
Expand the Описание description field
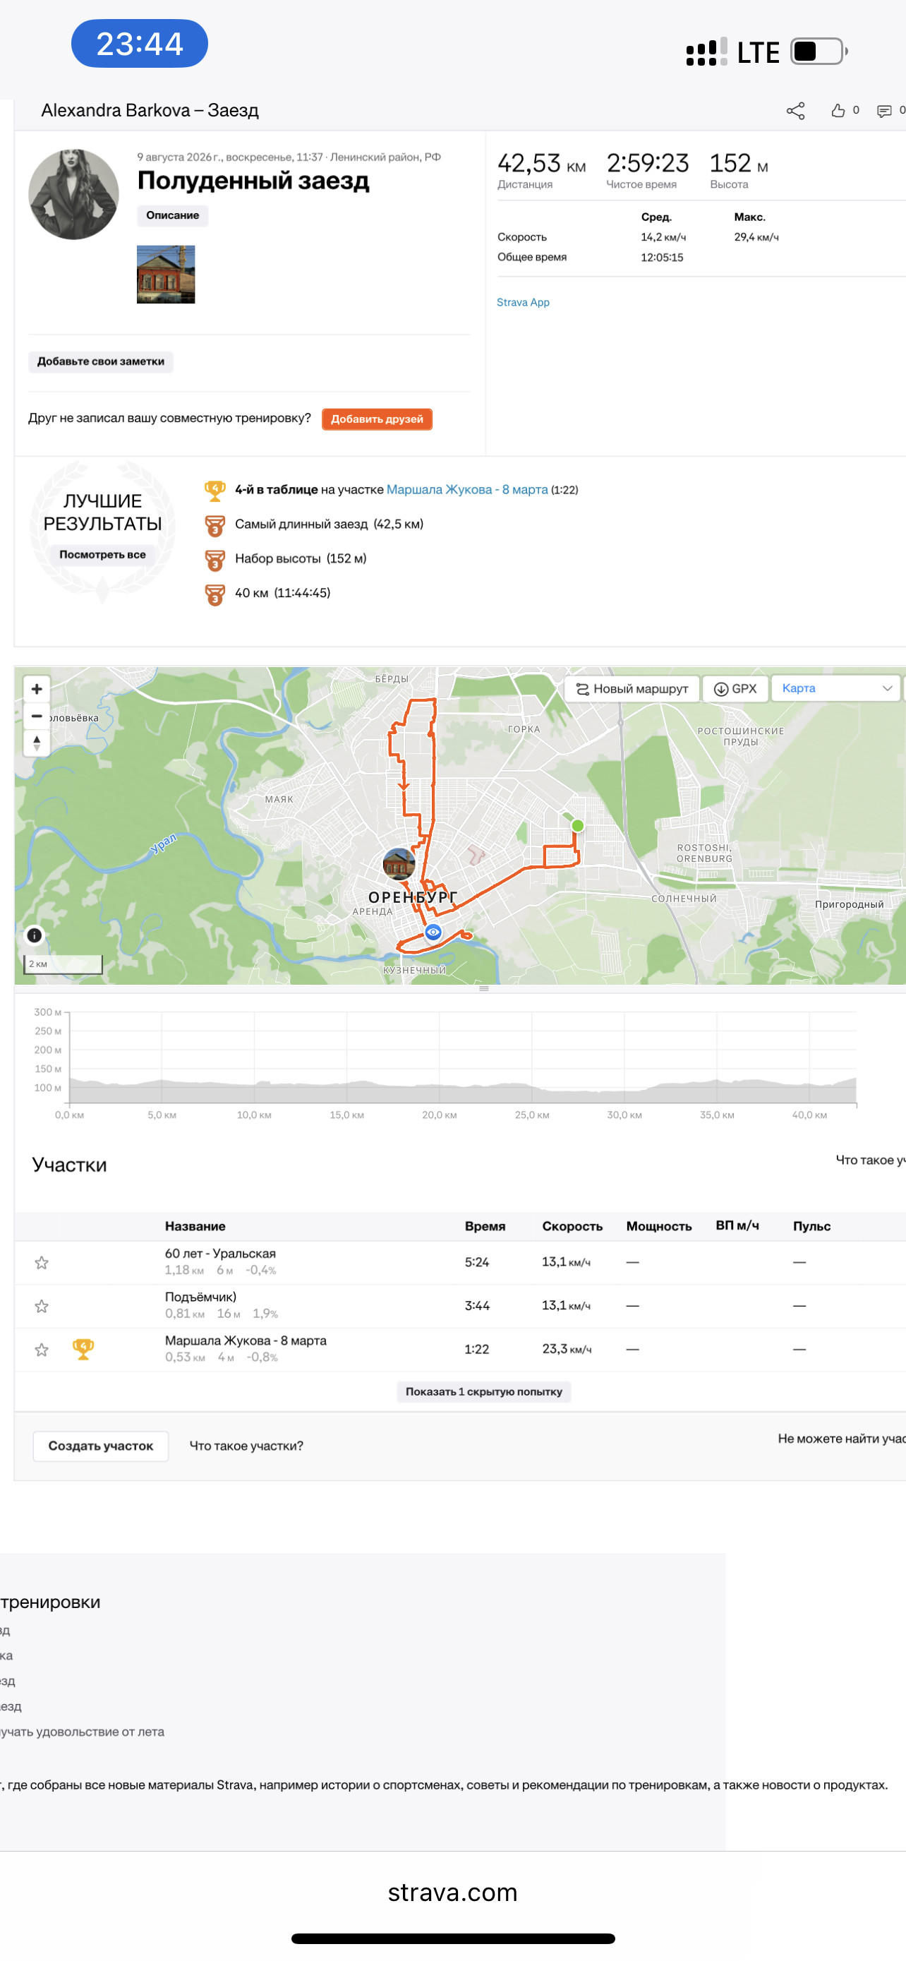(173, 215)
